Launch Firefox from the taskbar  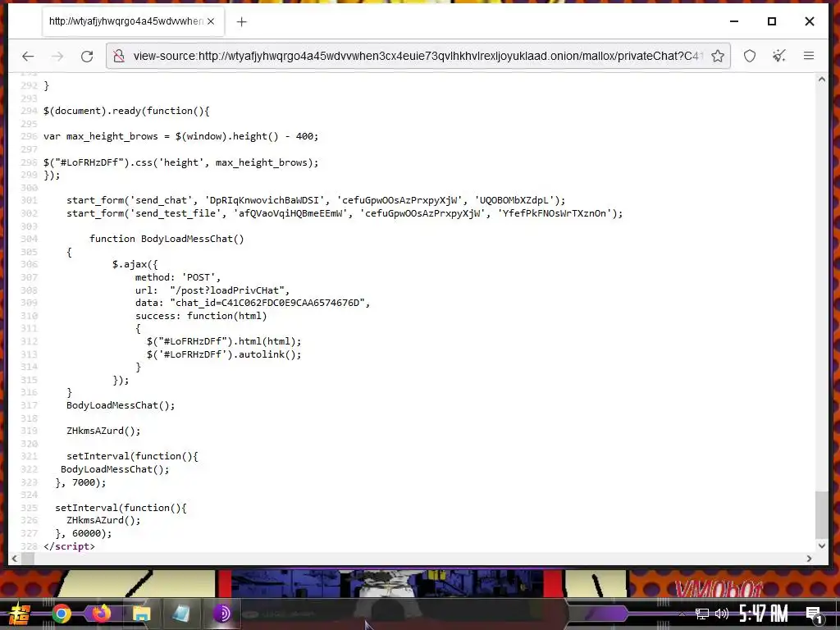click(x=101, y=614)
